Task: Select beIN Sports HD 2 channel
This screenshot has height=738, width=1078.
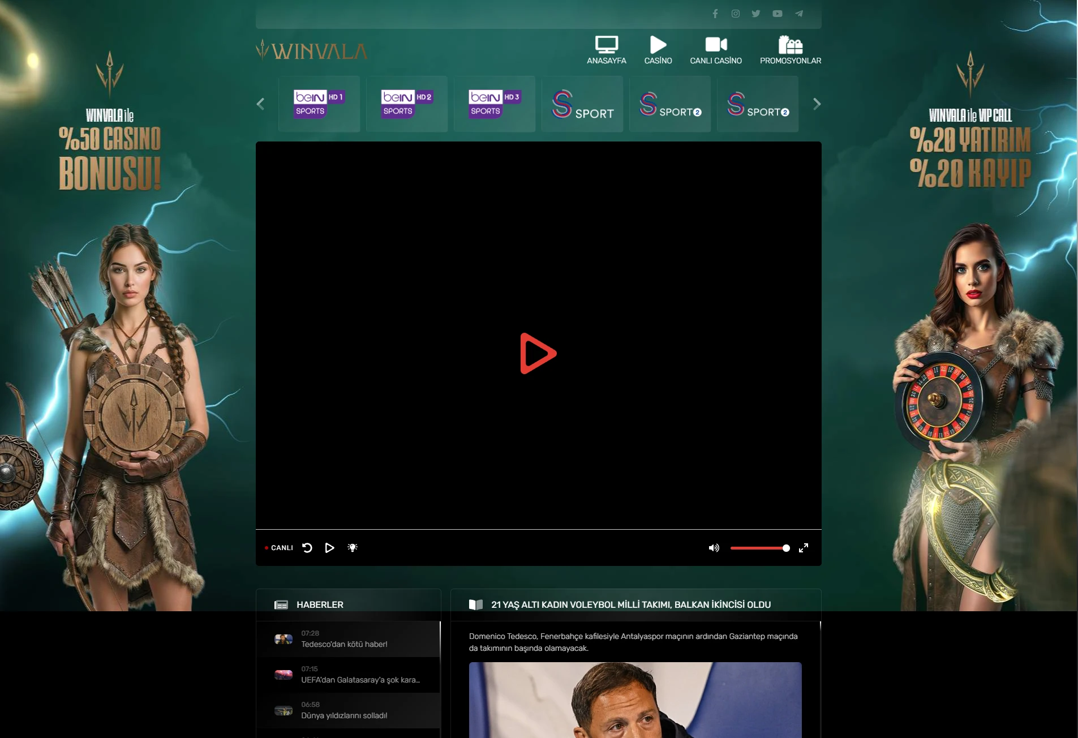Action: pyautogui.click(x=407, y=104)
